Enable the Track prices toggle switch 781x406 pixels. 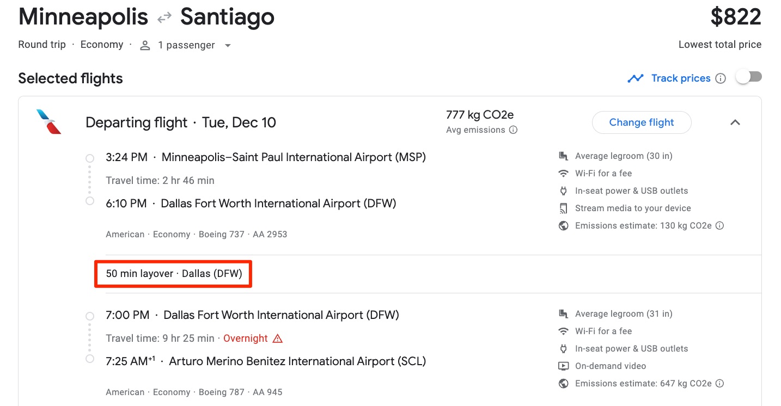[748, 77]
